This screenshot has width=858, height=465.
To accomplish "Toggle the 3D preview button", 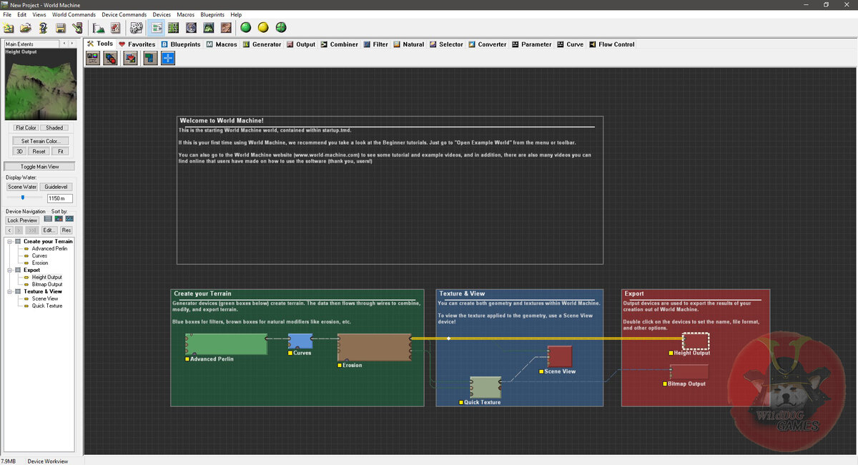I will point(20,152).
